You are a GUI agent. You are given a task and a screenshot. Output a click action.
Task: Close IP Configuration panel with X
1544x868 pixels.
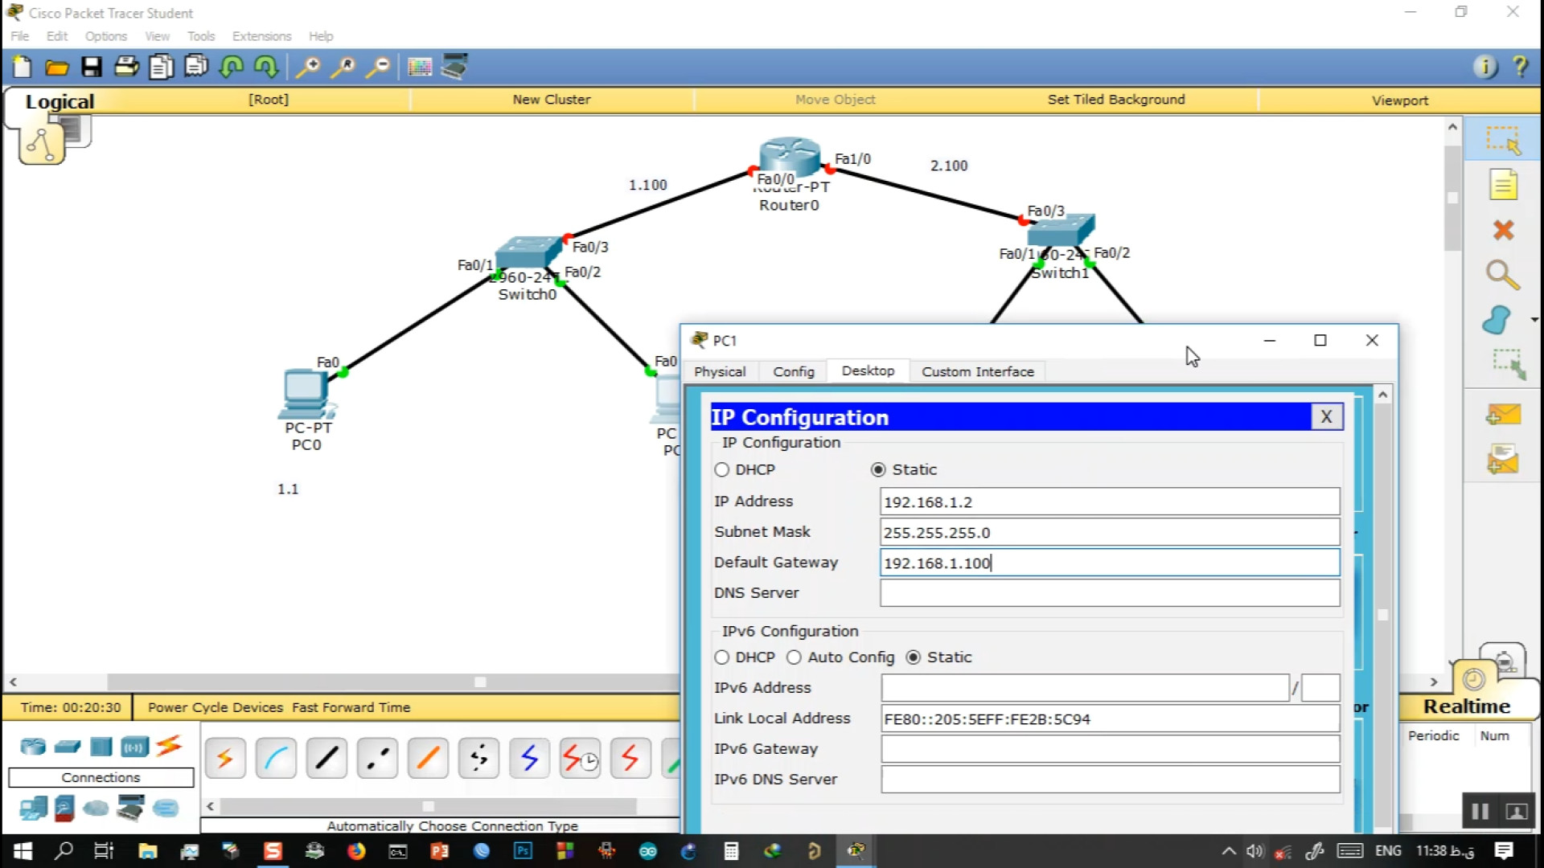click(x=1327, y=416)
